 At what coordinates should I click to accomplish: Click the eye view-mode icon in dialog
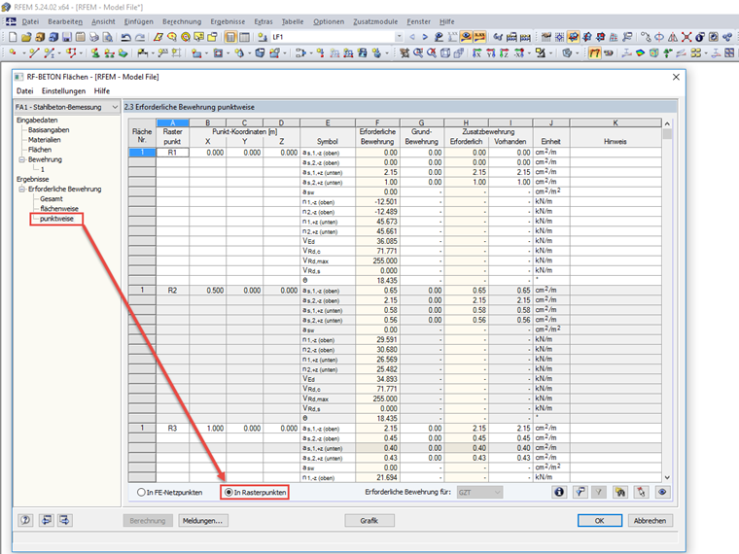(x=662, y=493)
